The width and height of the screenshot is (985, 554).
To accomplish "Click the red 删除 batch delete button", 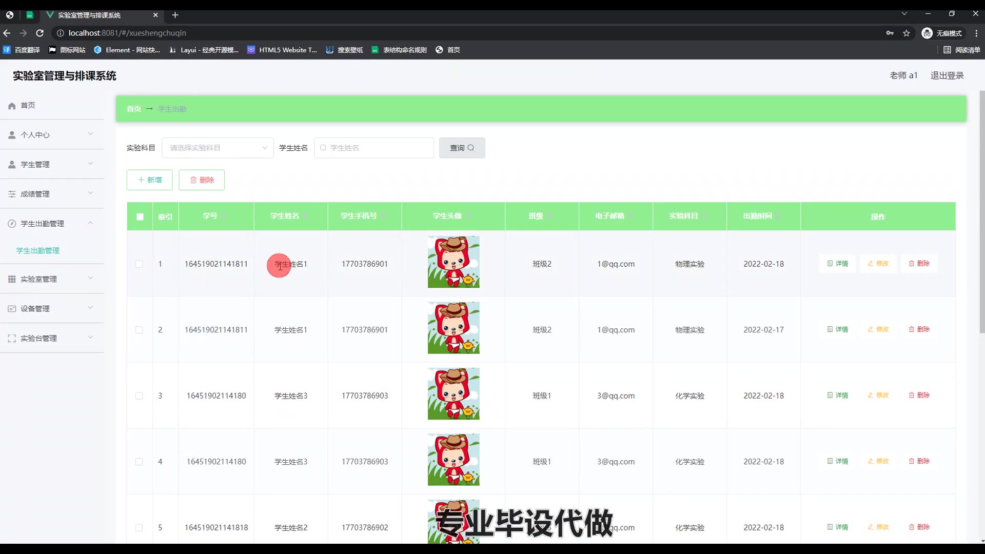I will (202, 180).
